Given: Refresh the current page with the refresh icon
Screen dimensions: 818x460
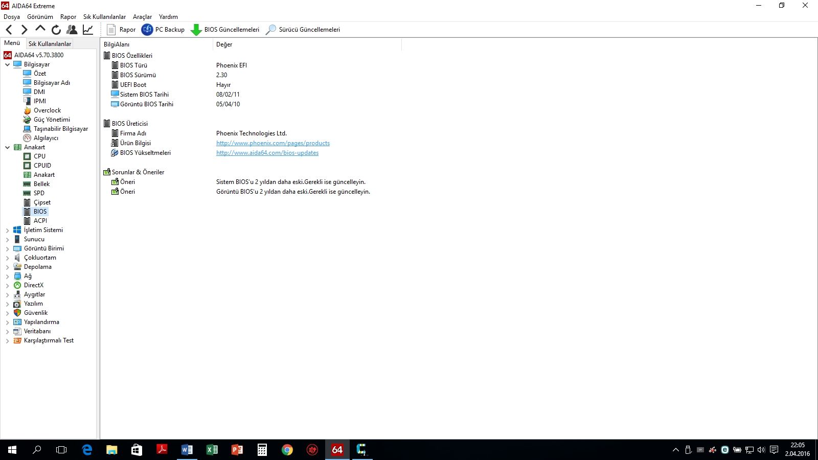Looking at the screenshot, I should [x=56, y=30].
